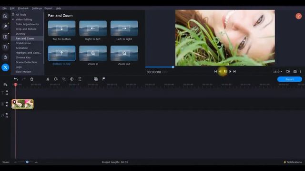Mute the audio track
This screenshot has width=305, height=171.
pyautogui.click(x=7, y=114)
